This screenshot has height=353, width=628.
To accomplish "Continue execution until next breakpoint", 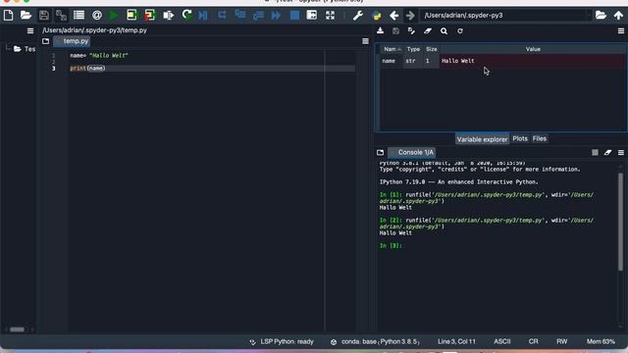I will 276,16.
